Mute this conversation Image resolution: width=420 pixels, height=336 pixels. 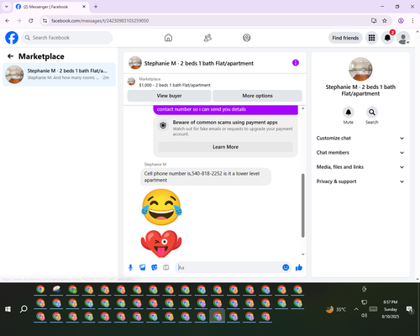click(349, 113)
